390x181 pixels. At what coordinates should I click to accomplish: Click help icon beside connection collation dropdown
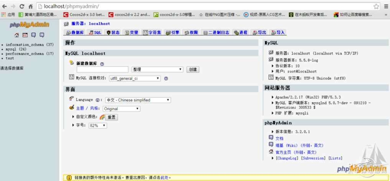click(166, 79)
